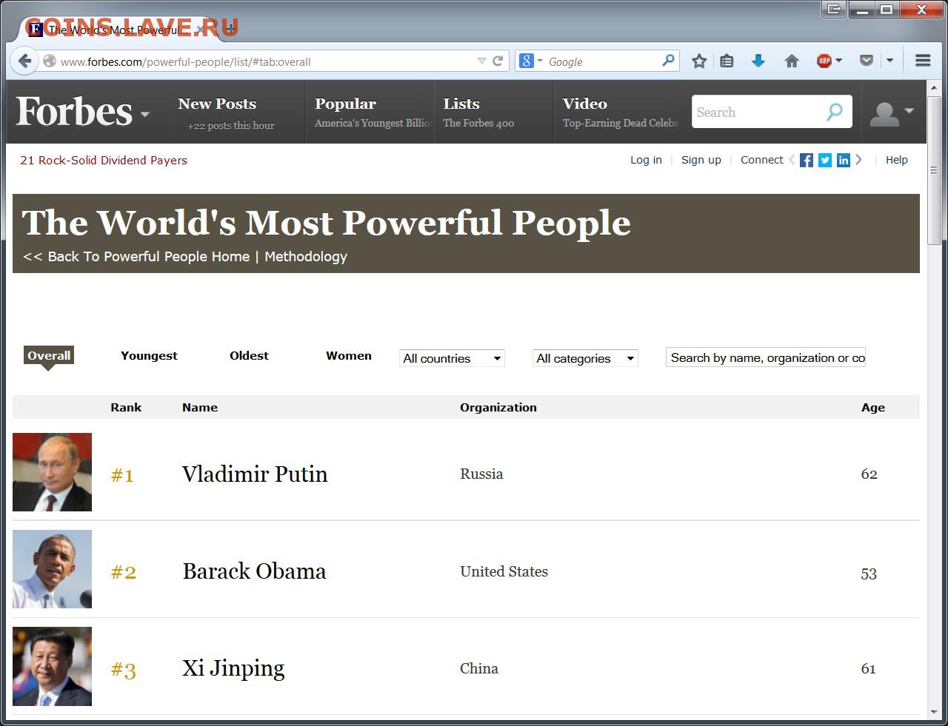Open the bookmarks list icon

pyautogui.click(x=727, y=61)
